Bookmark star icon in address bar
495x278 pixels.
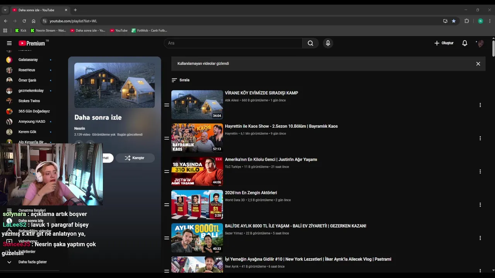(x=454, y=21)
